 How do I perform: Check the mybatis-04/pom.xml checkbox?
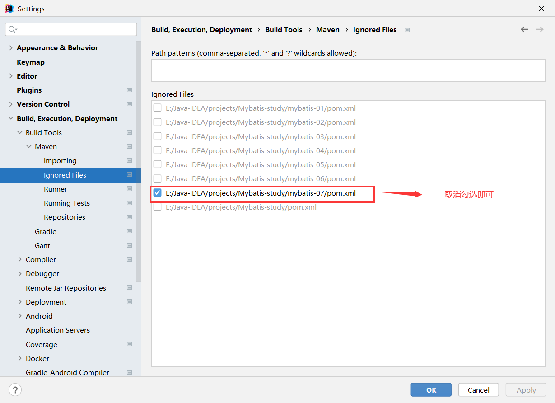[x=157, y=150]
